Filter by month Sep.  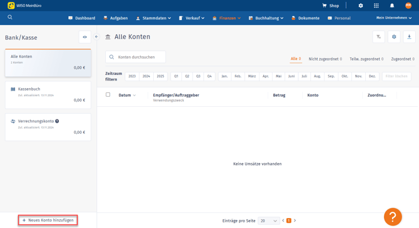coord(331,76)
